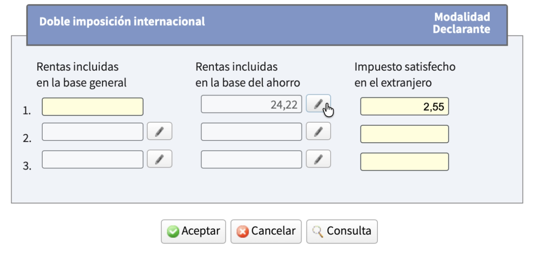538x253 pixels.
Task: Click the pencil icon beside 24,22 amount
Action: click(x=318, y=104)
